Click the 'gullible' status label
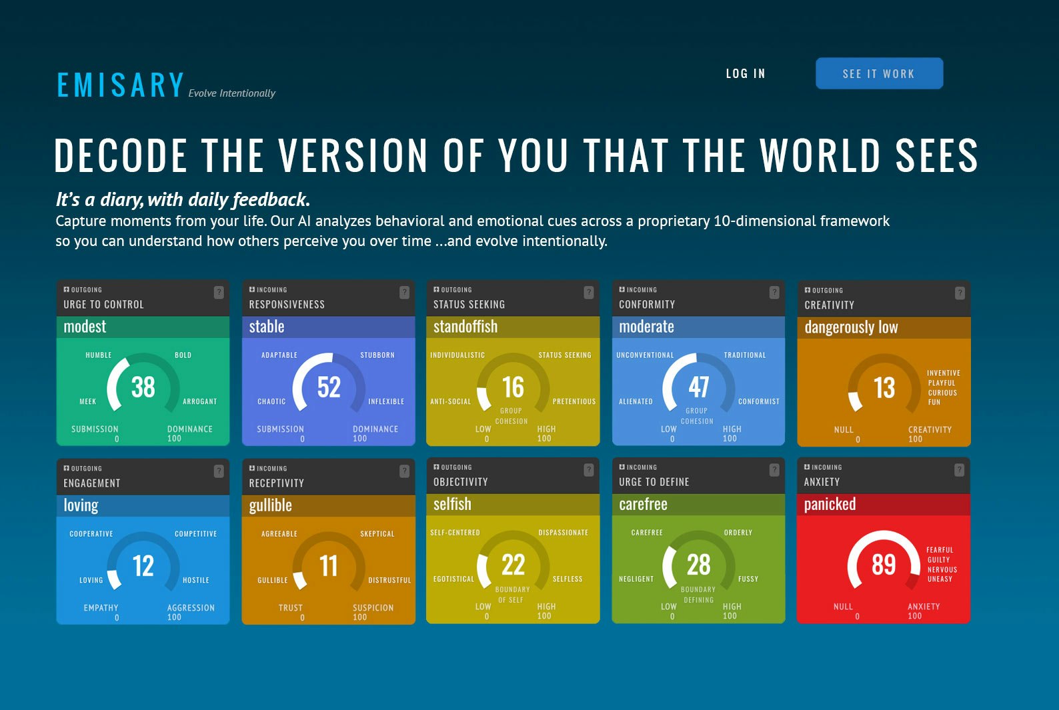Screen dimensions: 1059x710 [270, 505]
